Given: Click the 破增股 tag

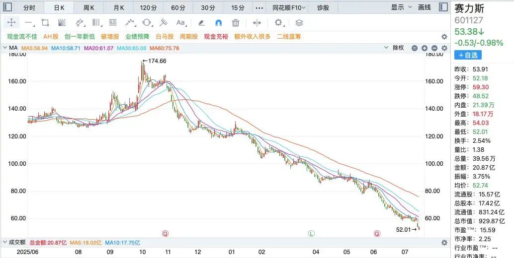Looking at the screenshot, I should (110, 37).
